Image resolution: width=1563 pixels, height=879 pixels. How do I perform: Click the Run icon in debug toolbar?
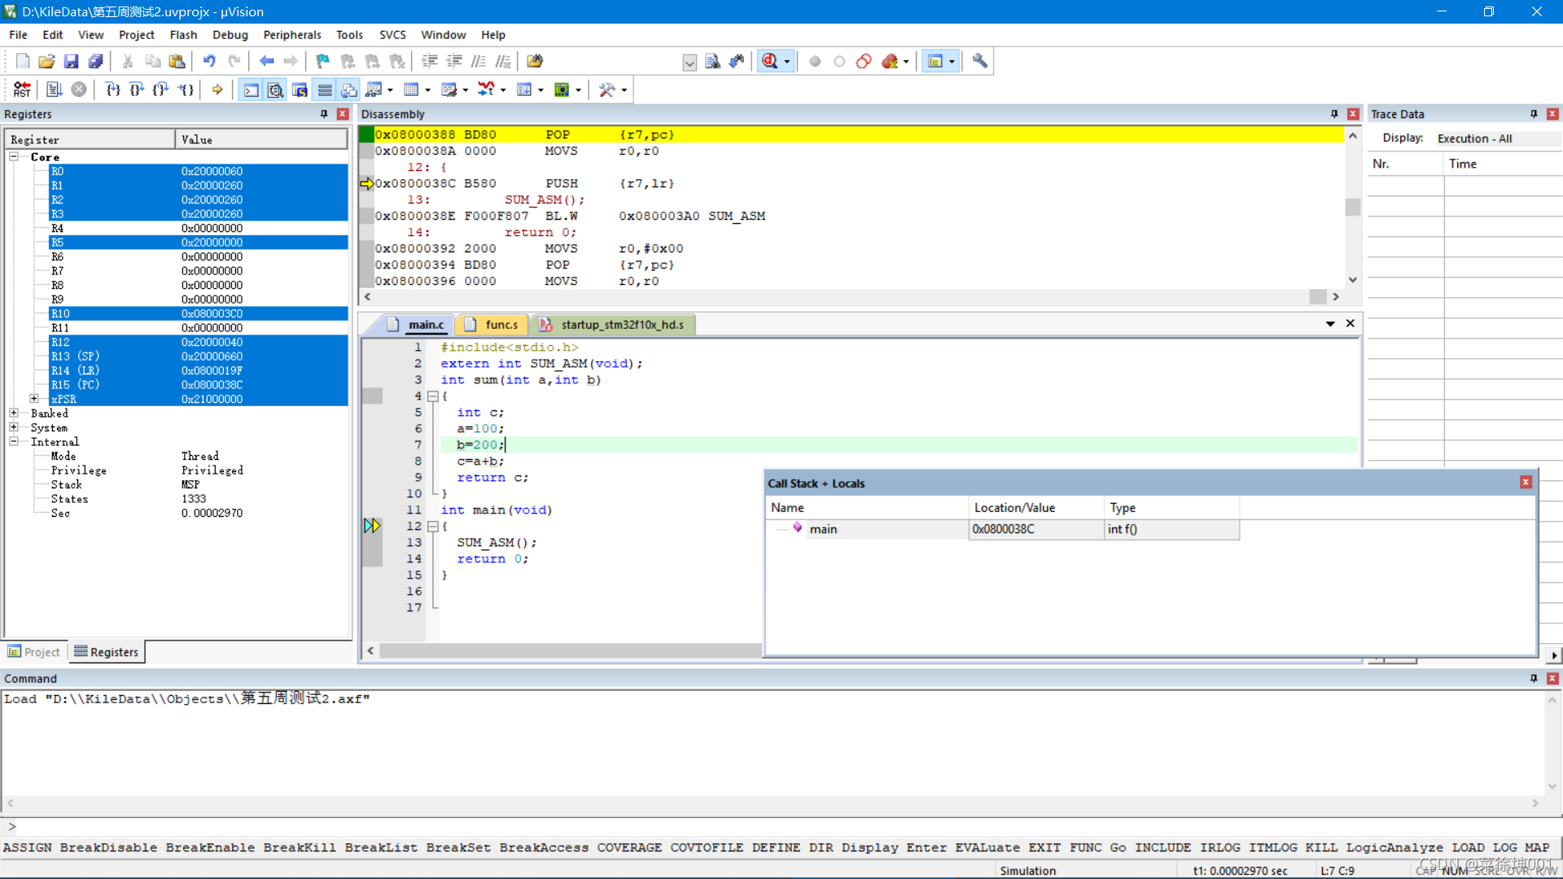click(x=54, y=90)
